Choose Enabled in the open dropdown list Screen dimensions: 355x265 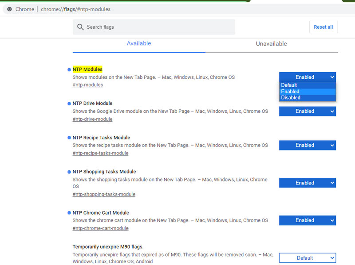pyautogui.click(x=307, y=92)
